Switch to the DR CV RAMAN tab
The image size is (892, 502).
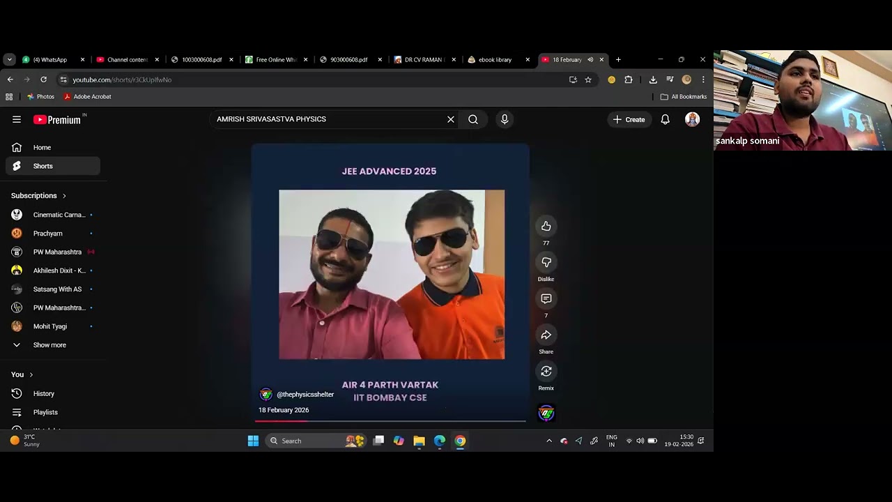425,60
